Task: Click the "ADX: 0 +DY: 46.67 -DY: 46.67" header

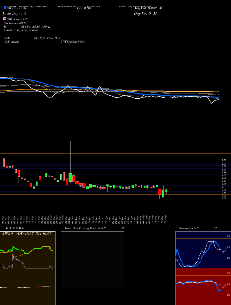Action: tap(26, 233)
